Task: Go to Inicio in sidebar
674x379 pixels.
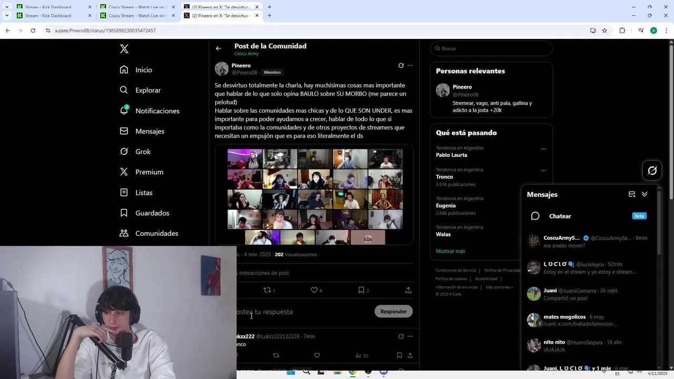Action: point(136,70)
